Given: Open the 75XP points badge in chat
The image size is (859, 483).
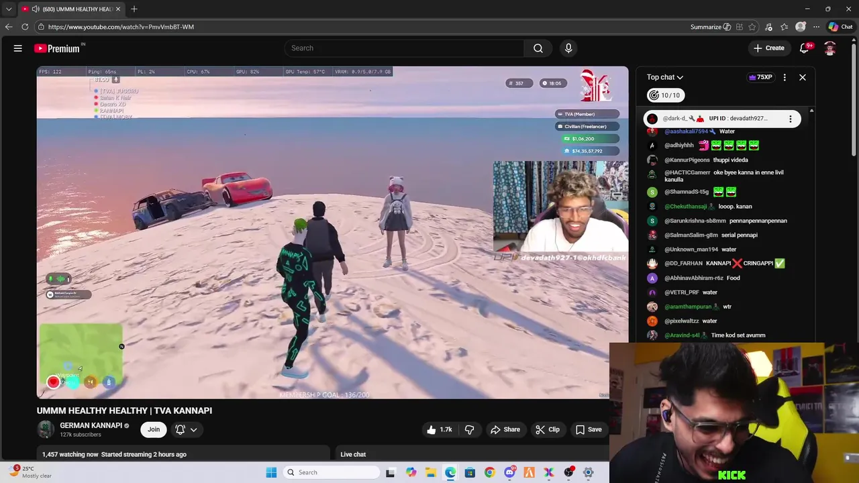Looking at the screenshot, I should (x=760, y=77).
